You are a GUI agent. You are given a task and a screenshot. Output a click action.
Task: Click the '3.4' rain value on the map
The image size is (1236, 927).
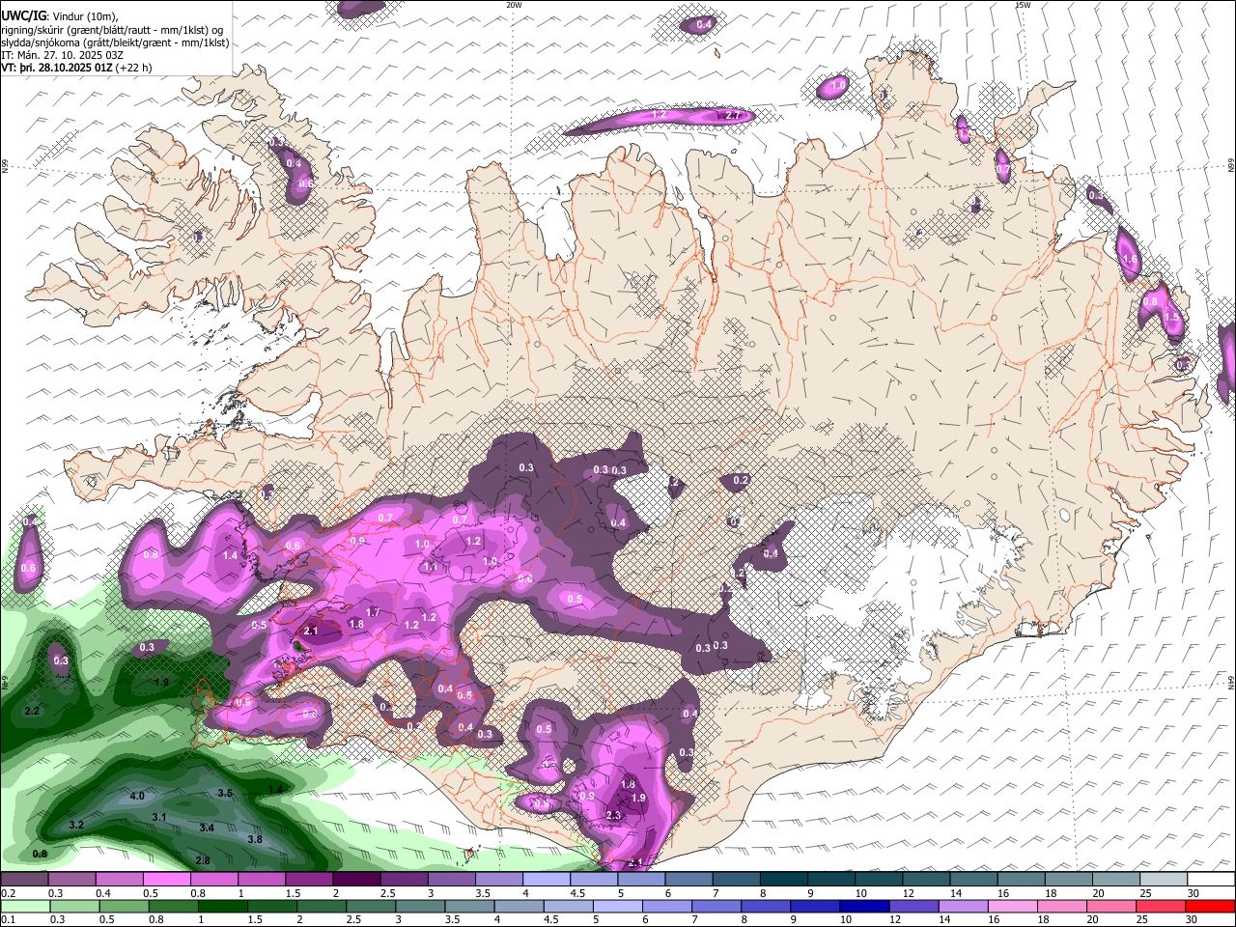point(207,829)
